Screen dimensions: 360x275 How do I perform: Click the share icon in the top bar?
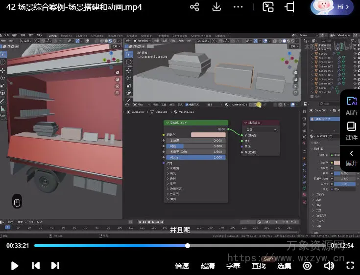tap(194, 7)
